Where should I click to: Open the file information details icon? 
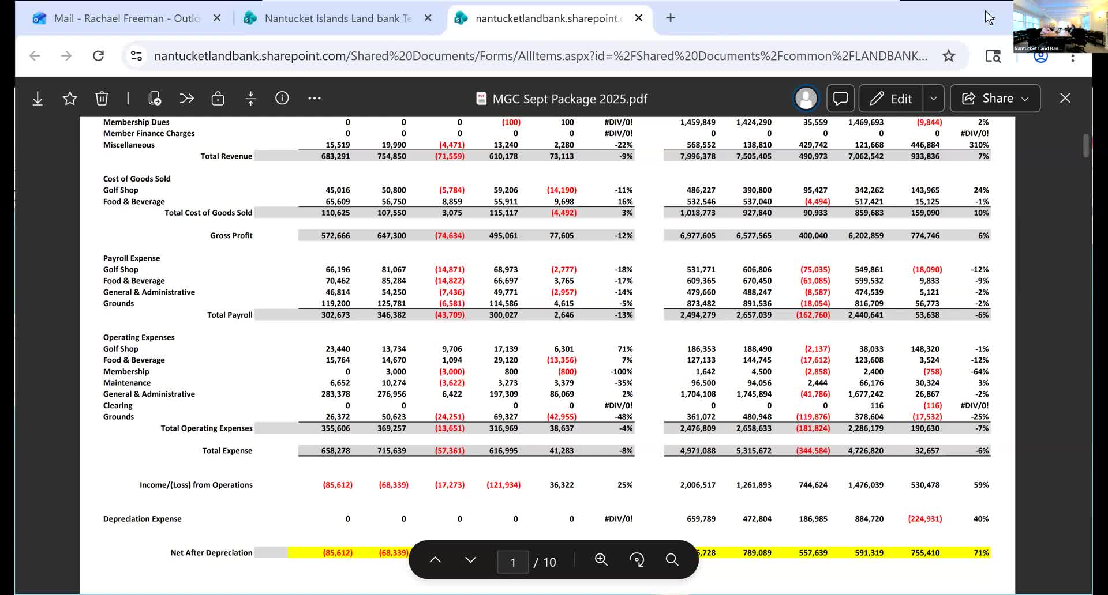pyautogui.click(x=282, y=98)
